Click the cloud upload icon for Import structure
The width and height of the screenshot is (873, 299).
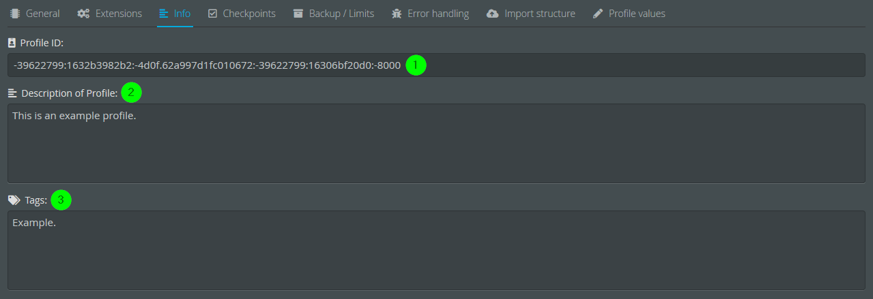[x=493, y=14]
